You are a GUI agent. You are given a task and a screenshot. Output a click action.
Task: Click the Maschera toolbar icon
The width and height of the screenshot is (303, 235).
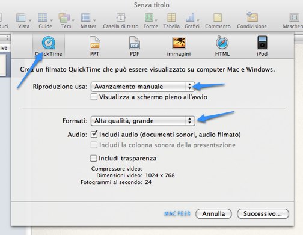pos(294,17)
